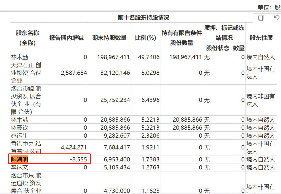
Task: Click the 比例(%) column header
Action: (145, 38)
